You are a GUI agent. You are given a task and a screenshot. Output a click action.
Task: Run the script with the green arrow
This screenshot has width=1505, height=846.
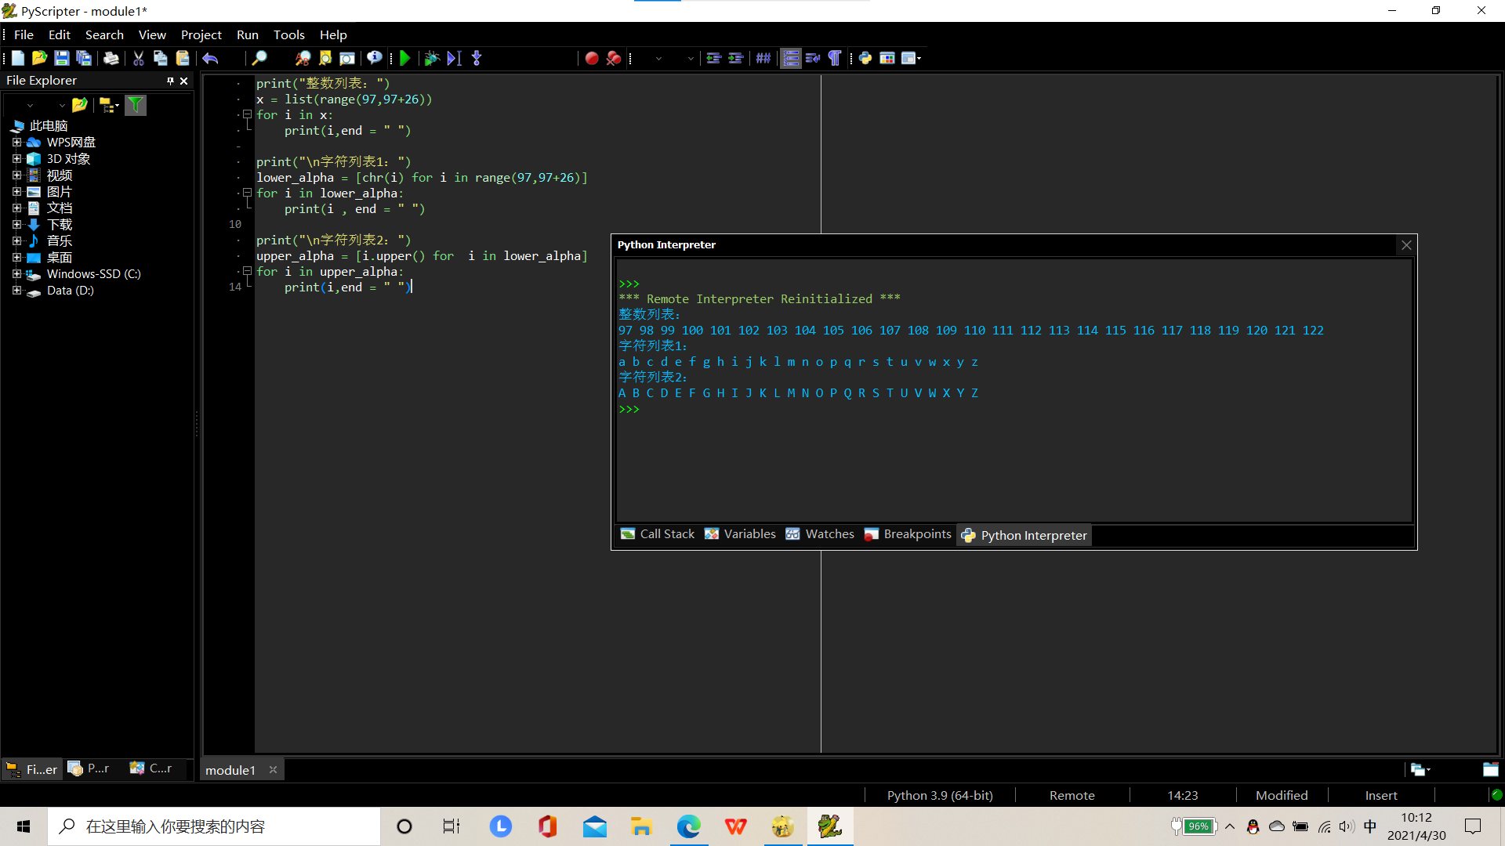(x=405, y=58)
